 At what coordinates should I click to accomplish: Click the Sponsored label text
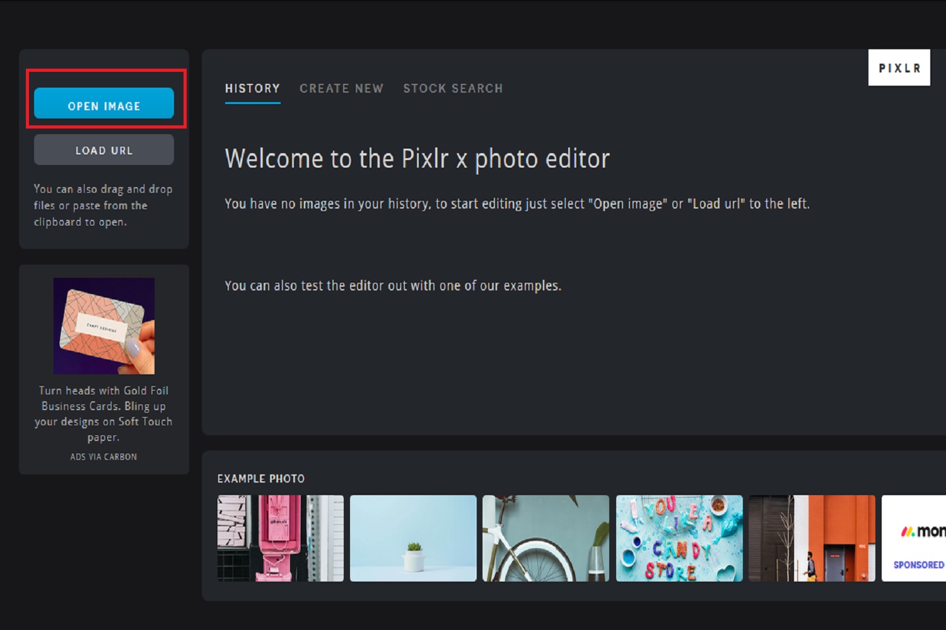tap(918, 565)
